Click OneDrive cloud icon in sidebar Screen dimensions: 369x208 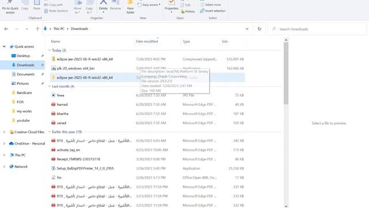point(12,143)
